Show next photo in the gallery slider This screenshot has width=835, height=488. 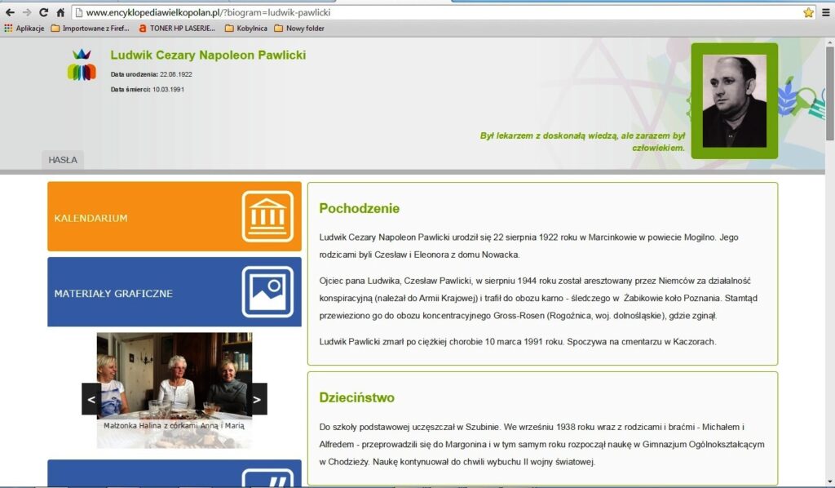(x=257, y=399)
